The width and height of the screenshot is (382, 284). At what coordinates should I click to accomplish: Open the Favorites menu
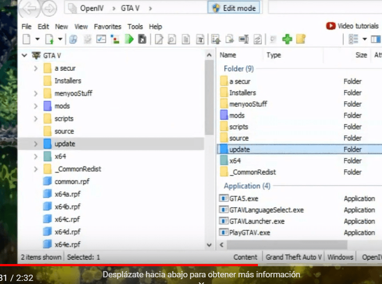pos(108,27)
